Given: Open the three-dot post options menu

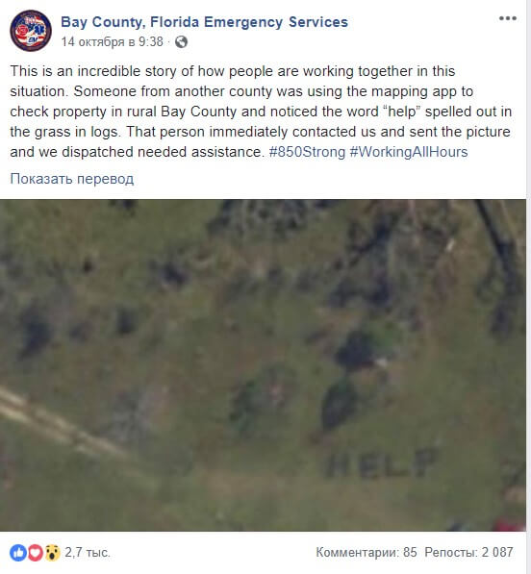Looking at the screenshot, I should (508, 18).
